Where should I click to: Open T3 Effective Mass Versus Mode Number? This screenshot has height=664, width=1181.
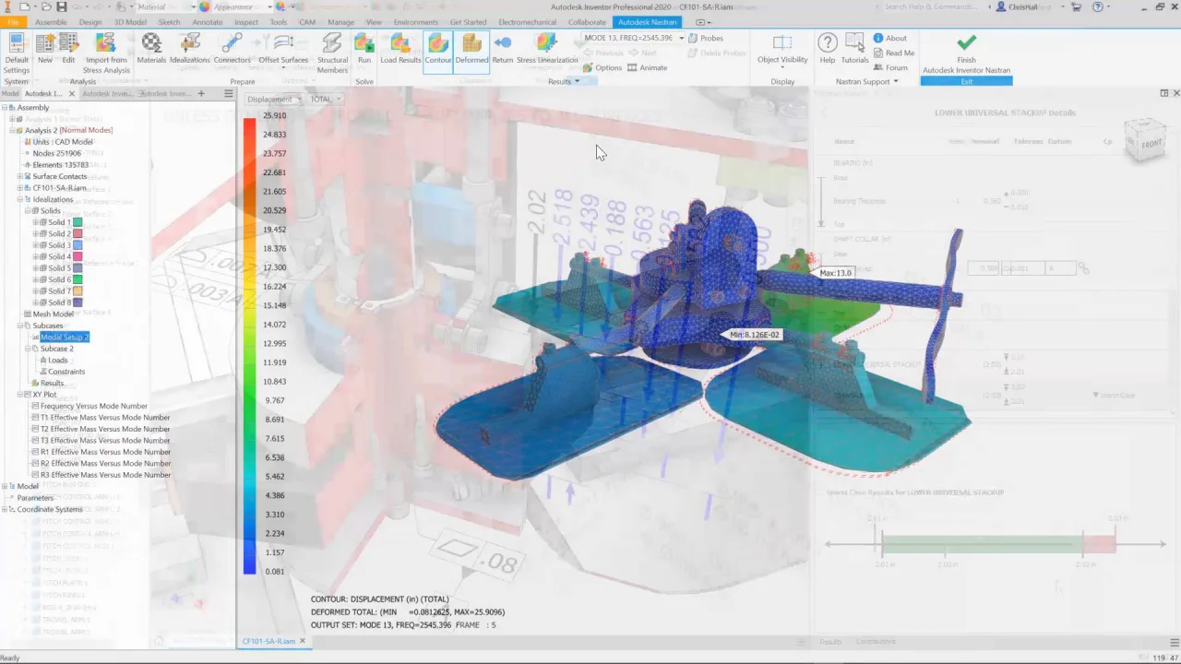104,440
